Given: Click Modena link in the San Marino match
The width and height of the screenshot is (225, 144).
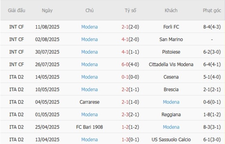Looking at the screenshot, I should tap(89, 39).
